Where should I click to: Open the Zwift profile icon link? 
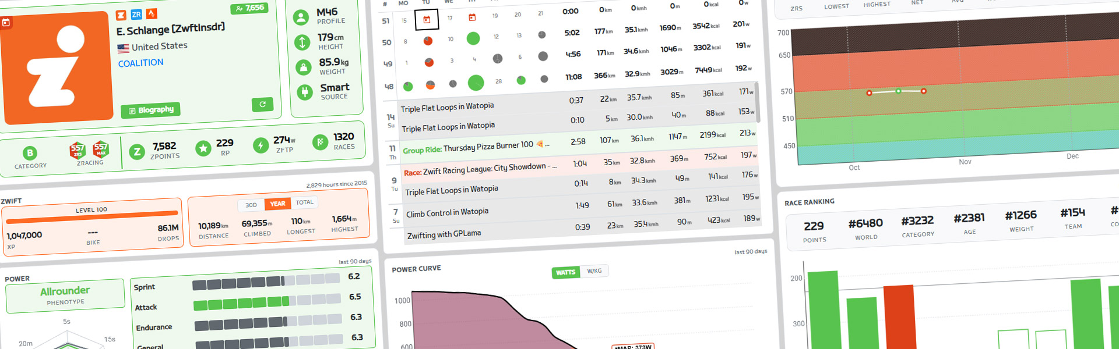click(121, 15)
